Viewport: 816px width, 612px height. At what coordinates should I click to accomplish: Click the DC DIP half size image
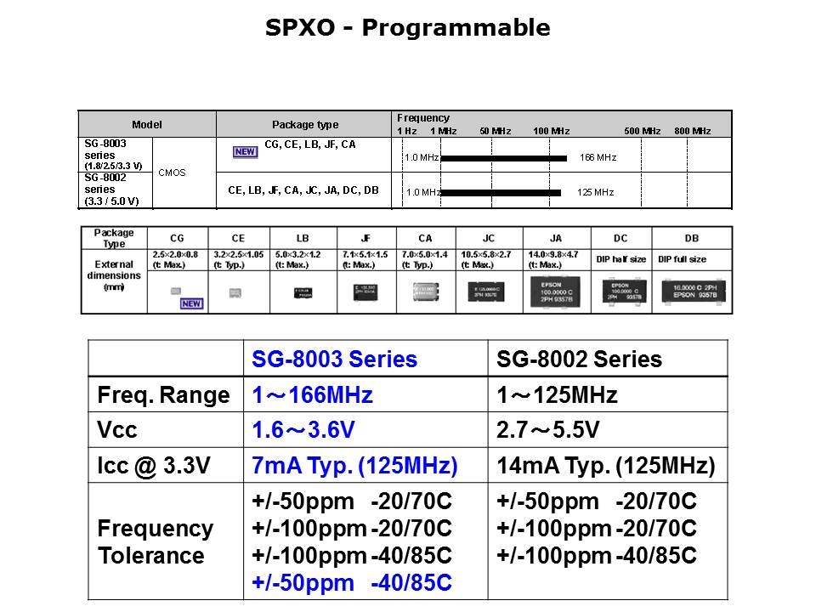[x=621, y=292]
